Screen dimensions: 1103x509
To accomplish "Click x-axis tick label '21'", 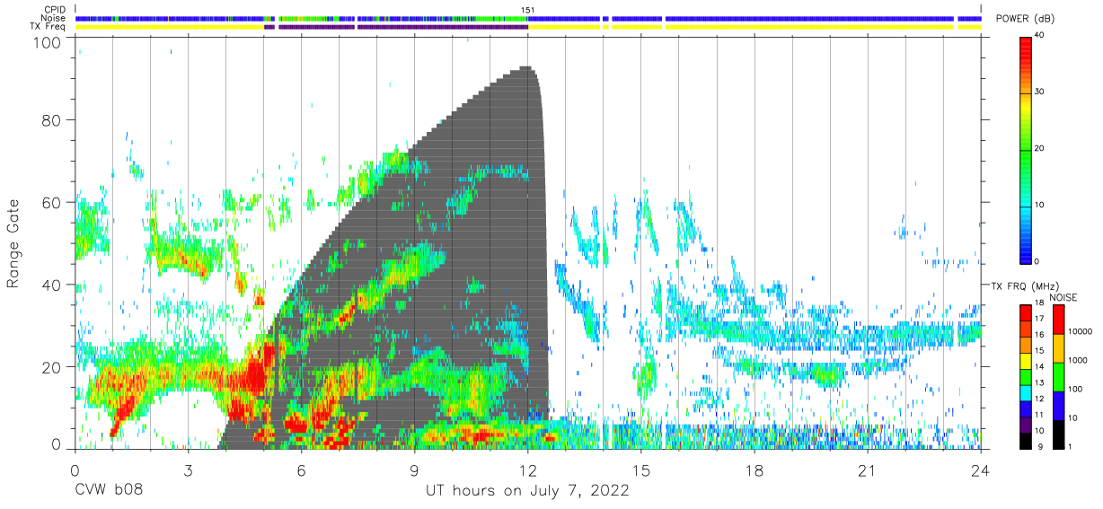I will (868, 470).
